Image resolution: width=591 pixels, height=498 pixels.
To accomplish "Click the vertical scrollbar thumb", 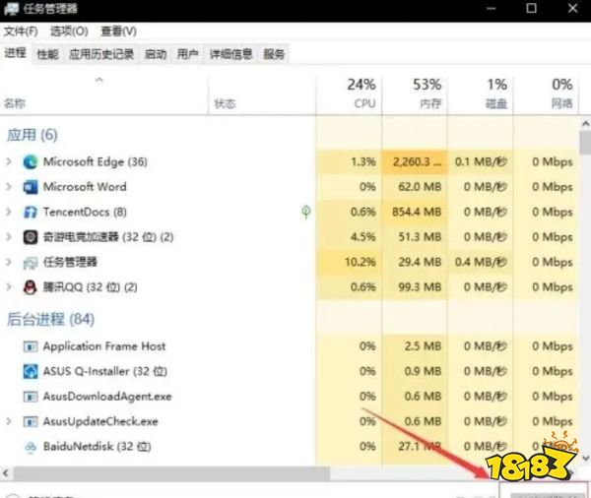I will tap(585, 143).
